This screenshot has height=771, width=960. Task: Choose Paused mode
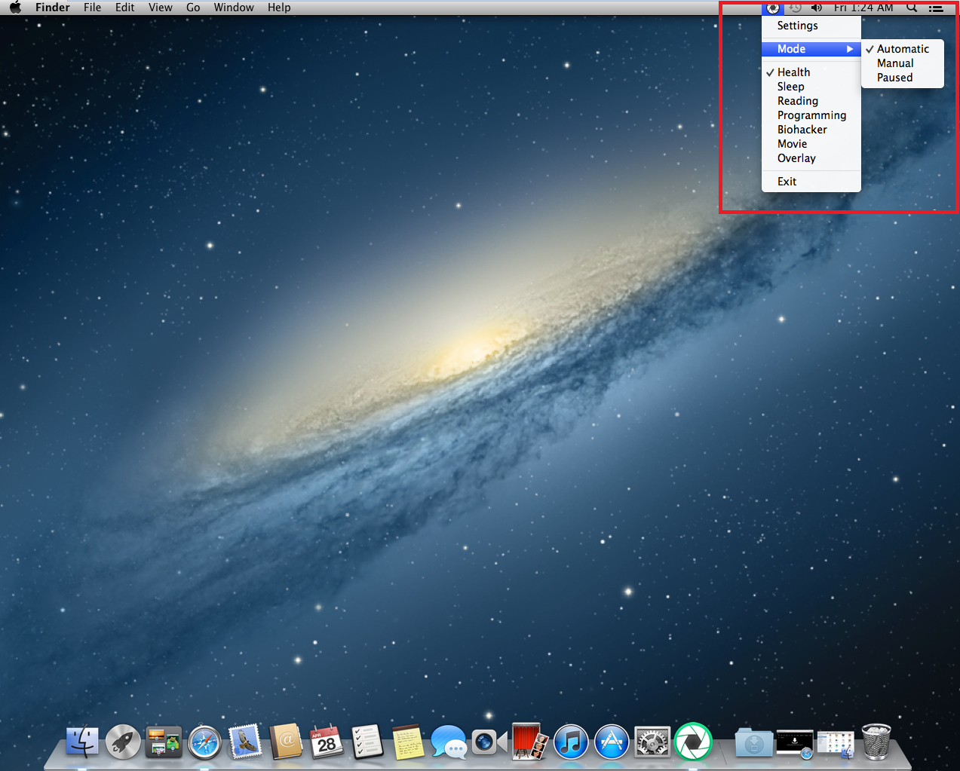tap(903, 78)
